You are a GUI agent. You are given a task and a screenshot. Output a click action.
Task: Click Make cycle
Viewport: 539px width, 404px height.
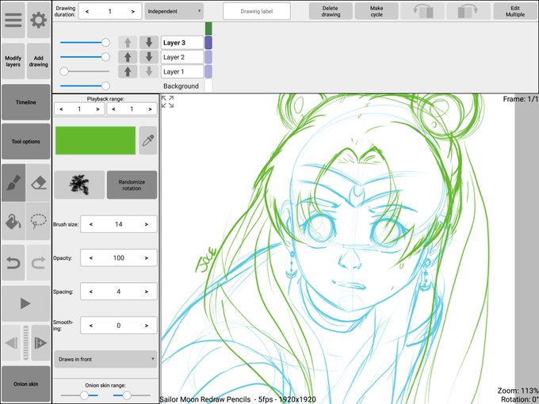click(x=377, y=11)
